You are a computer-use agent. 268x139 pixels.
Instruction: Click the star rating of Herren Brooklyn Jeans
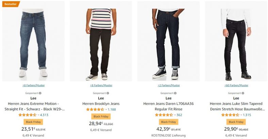coord(95,110)
